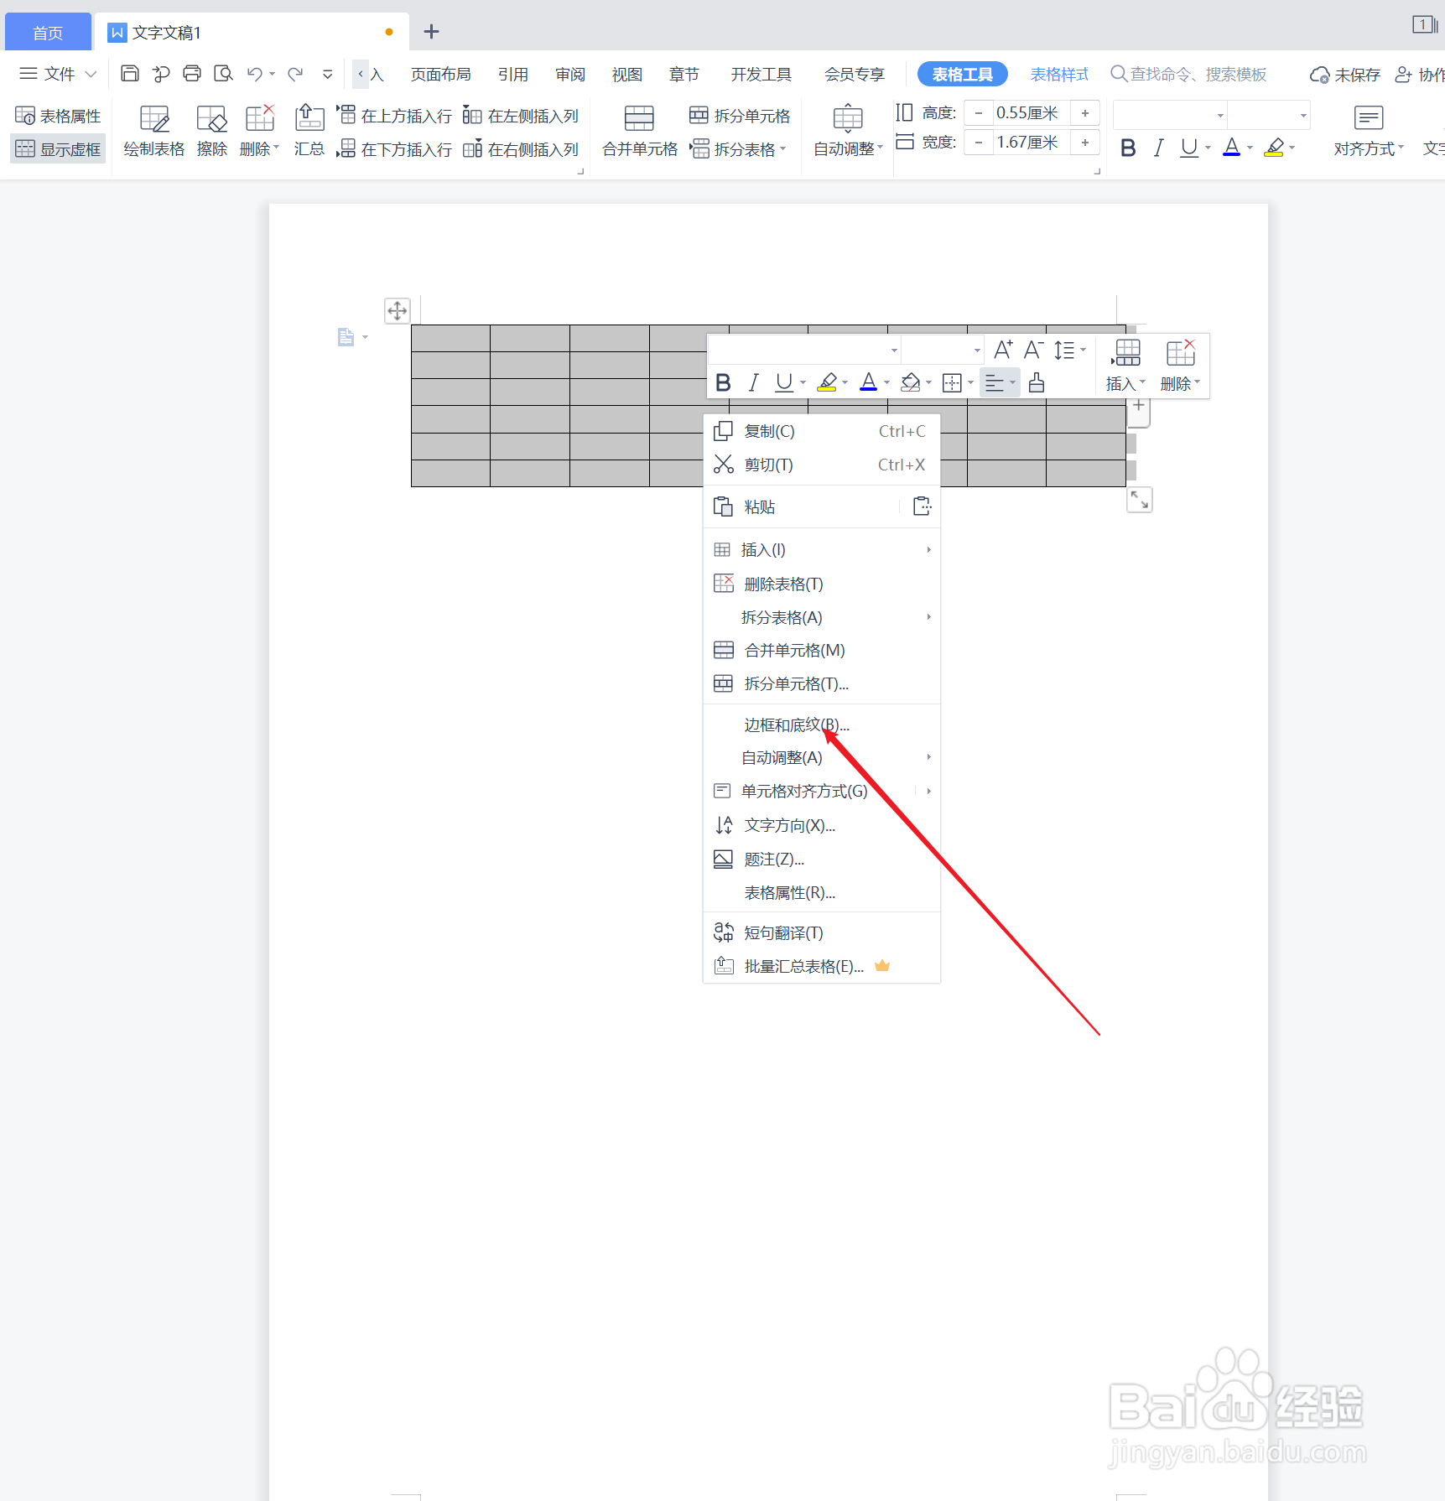Viewport: 1445px width, 1501px height.
Task: Select the table Eraser tool
Action: 212,132
